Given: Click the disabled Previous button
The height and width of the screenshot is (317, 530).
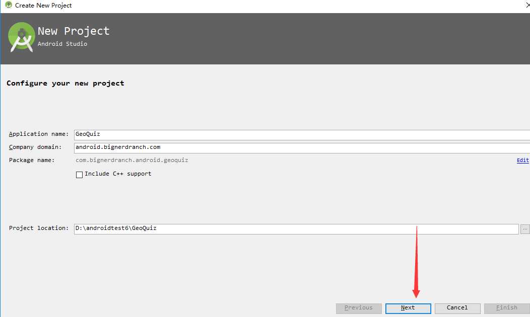Looking at the screenshot, I should coord(359,308).
